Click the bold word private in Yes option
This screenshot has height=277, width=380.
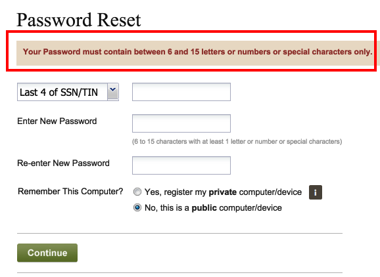click(223, 192)
